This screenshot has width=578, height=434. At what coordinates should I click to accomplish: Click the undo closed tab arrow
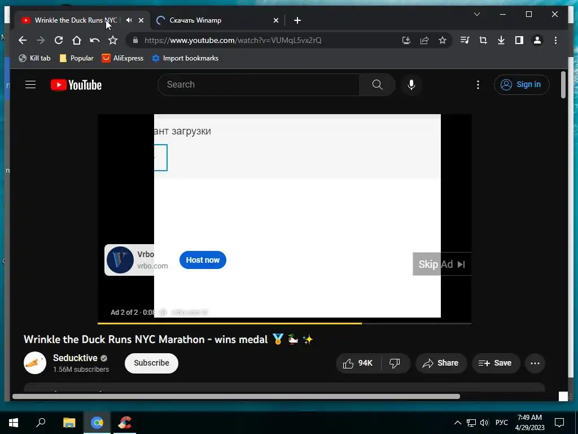click(x=95, y=40)
